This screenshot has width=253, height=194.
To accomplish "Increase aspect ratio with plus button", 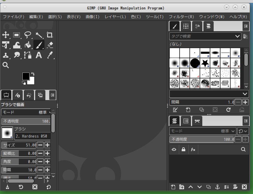I will tap(47, 153).
